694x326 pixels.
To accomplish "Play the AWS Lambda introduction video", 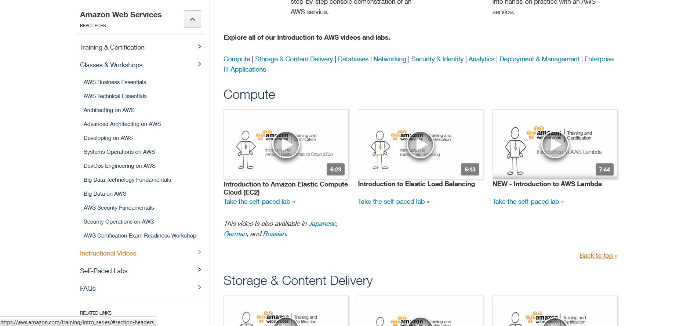I will 555,145.
